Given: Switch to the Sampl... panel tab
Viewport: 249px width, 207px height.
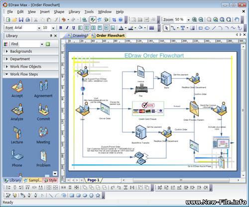Looking at the screenshot, I should (x=32, y=180).
